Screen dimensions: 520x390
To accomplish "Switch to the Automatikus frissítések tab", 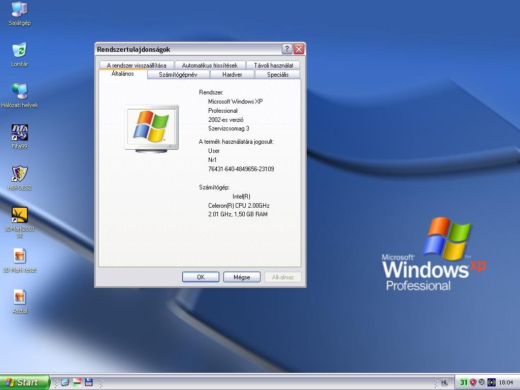I will 210,65.
